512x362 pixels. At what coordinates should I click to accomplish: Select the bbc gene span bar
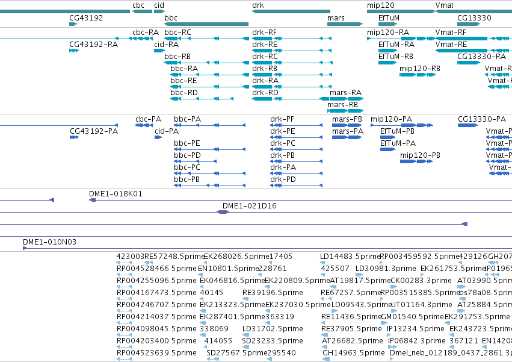tap(206, 24)
